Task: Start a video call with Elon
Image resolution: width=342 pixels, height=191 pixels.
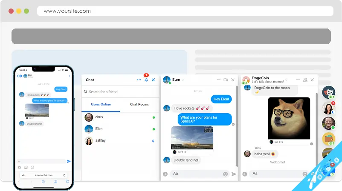Action: click(226, 80)
